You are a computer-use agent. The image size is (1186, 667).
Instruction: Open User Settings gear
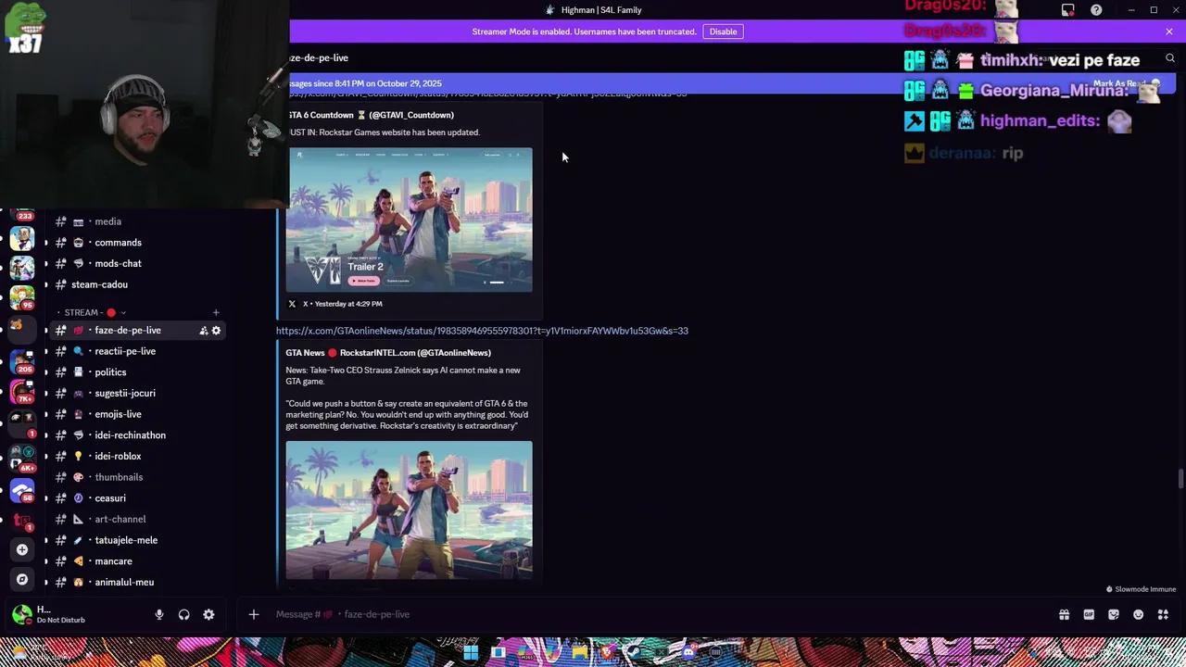208,614
